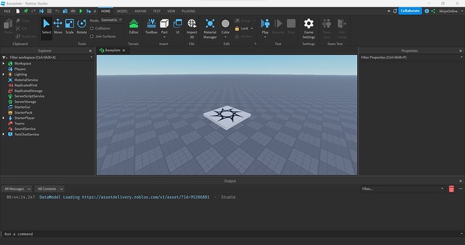Click the Import 3D icon

[191, 28]
